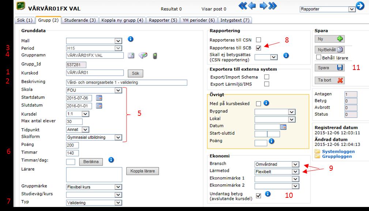Click the blue round go arrow beside Rapporter
Screen dimensions: 369x211
pos(360,6)
